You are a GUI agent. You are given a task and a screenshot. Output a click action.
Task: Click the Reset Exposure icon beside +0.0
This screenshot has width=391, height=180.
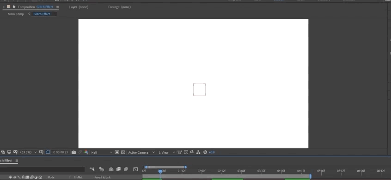(205, 152)
